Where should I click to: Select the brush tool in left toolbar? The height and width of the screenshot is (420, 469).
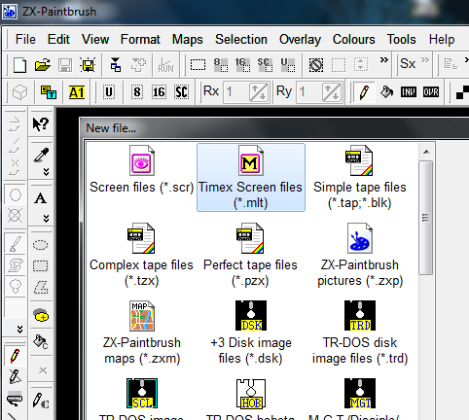pos(15,244)
